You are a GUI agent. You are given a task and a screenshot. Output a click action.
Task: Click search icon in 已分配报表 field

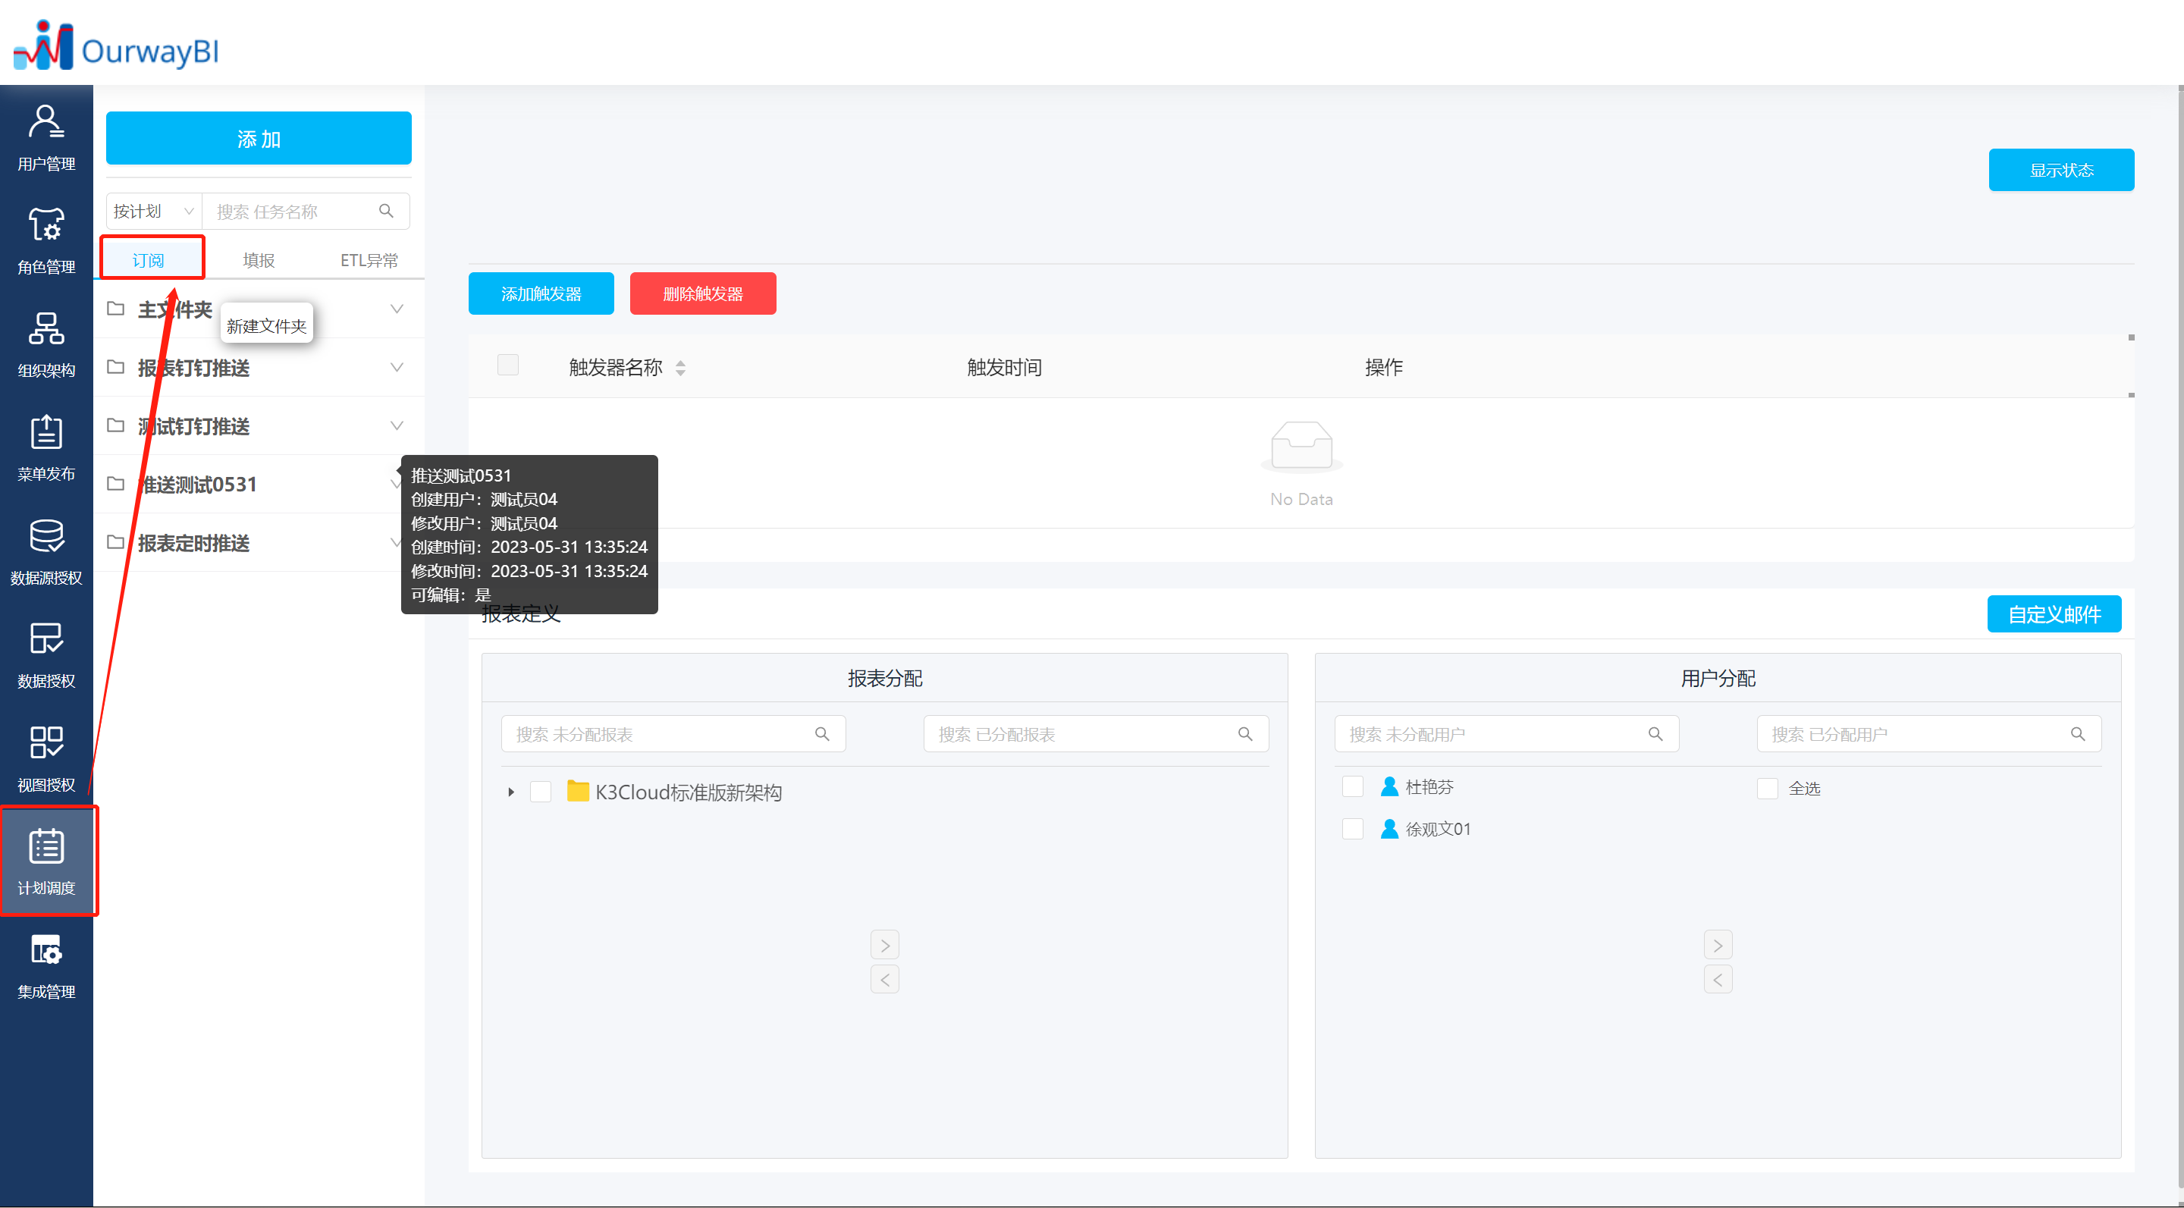[x=1244, y=734]
